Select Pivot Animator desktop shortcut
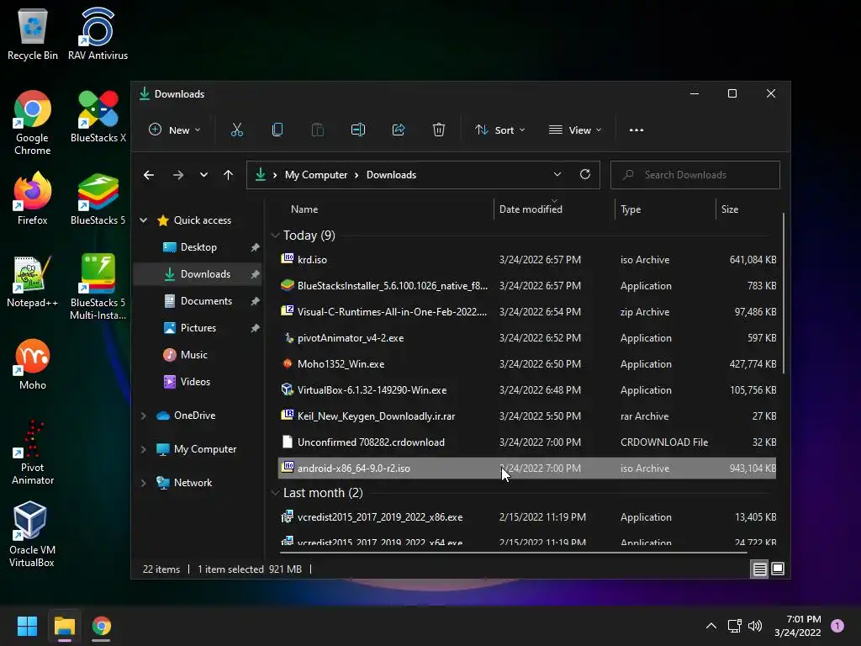 pyautogui.click(x=33, y=453)
